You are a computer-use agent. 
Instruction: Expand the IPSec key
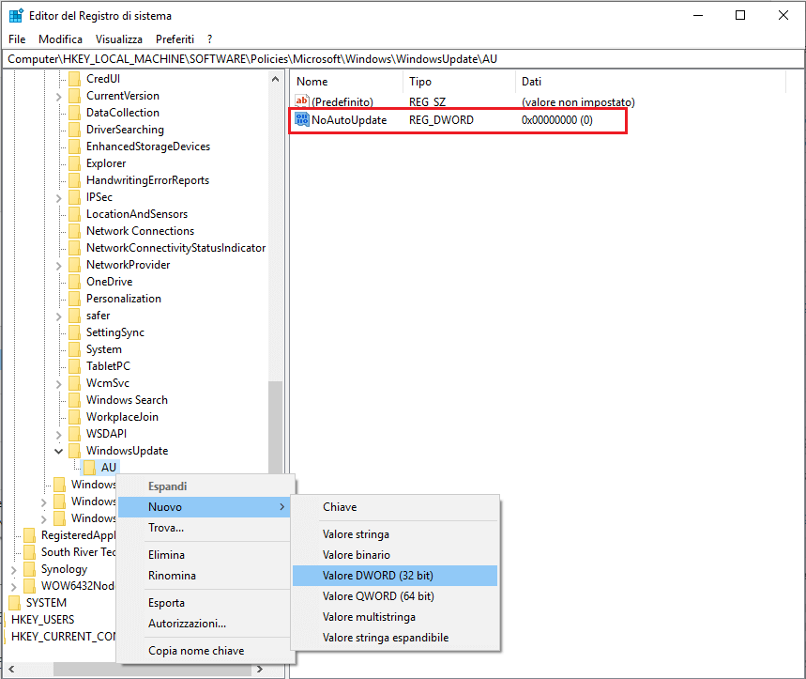tap(58, 197)
